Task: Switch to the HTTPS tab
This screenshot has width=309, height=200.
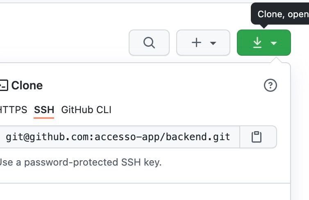Action: click(x=13, y=110)
